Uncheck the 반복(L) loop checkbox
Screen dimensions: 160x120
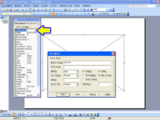pos(99,71)
